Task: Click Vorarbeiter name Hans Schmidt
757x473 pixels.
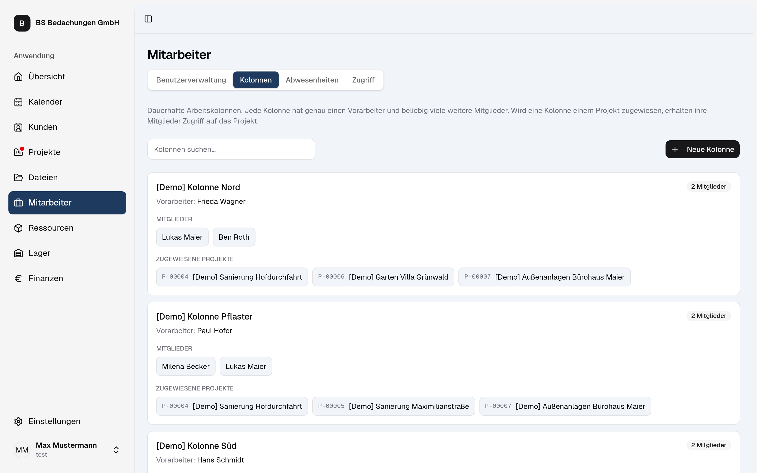Action: point(221,460)
